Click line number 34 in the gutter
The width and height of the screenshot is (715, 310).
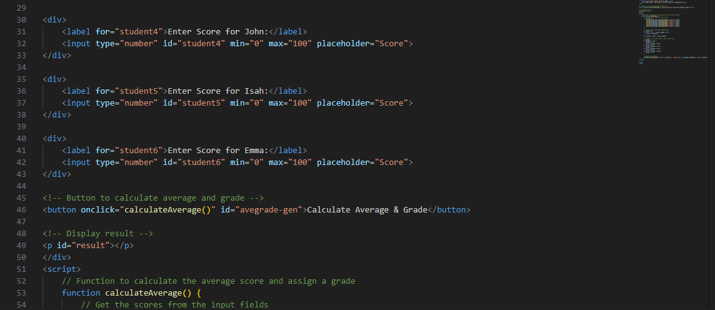pos(21,67)
